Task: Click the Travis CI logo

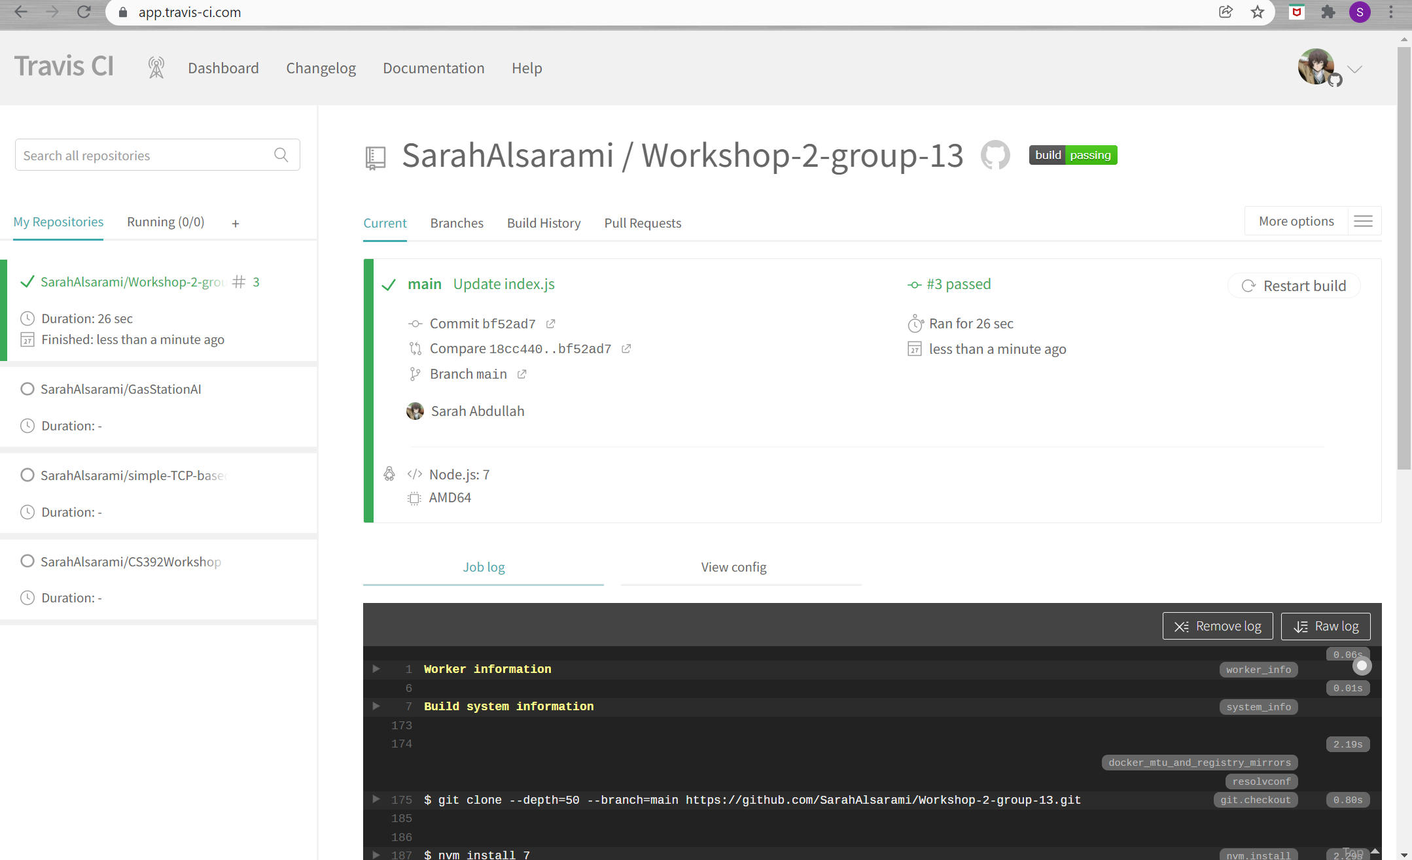Action: 64,67
